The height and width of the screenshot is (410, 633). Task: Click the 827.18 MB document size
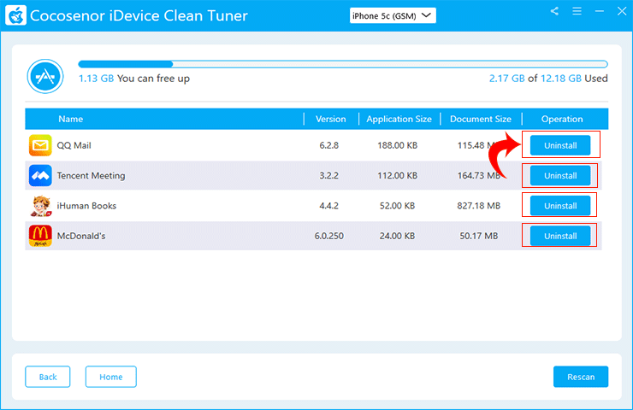[479, 206]
